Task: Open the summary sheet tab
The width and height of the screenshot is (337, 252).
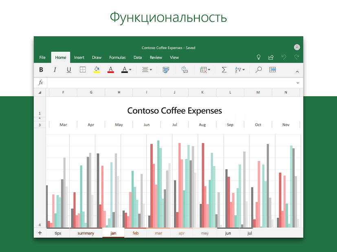Action: (x=86, y=233)
